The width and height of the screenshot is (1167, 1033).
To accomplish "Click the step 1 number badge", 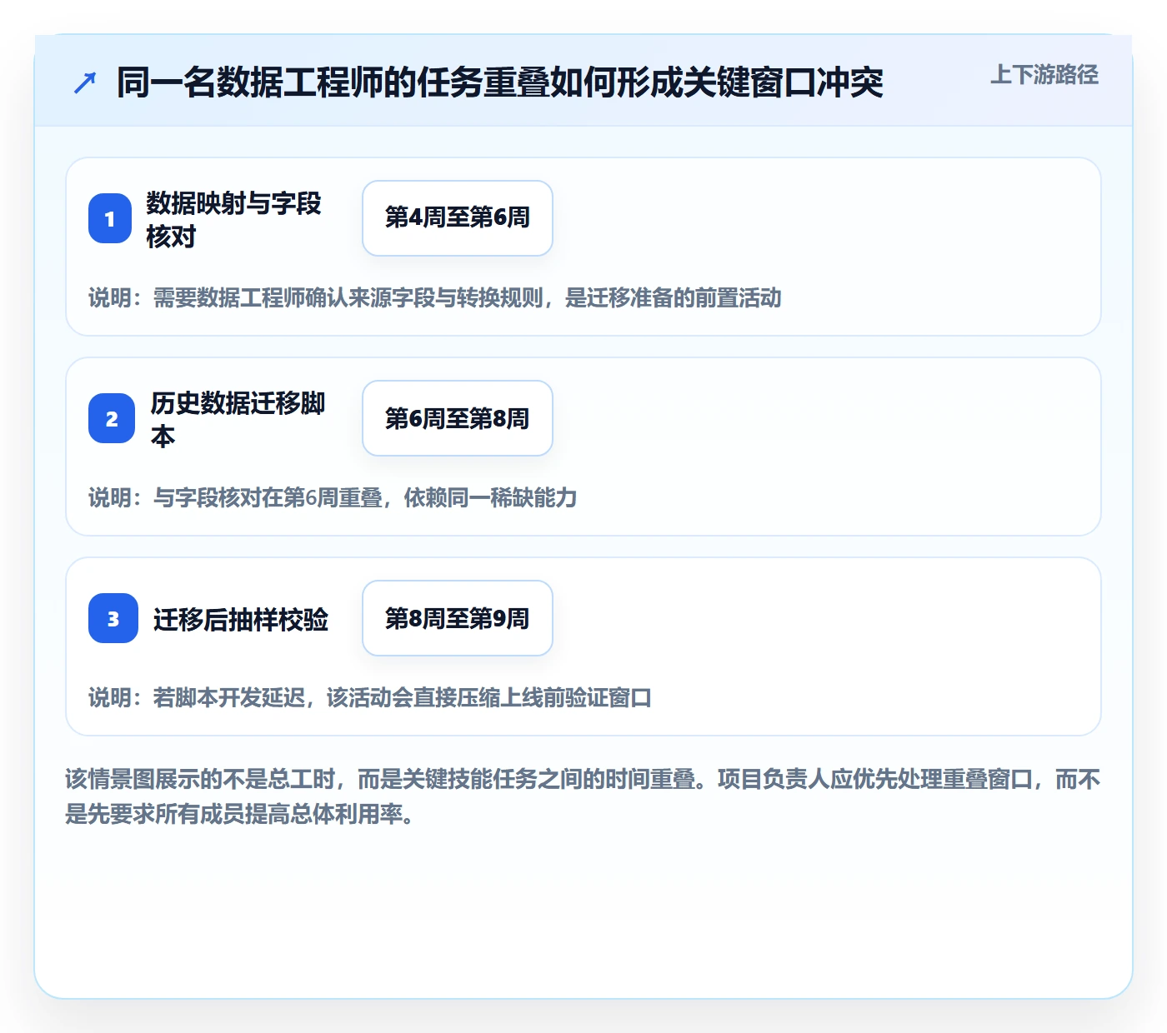I will pyautogui.click(x=110, y=218).
